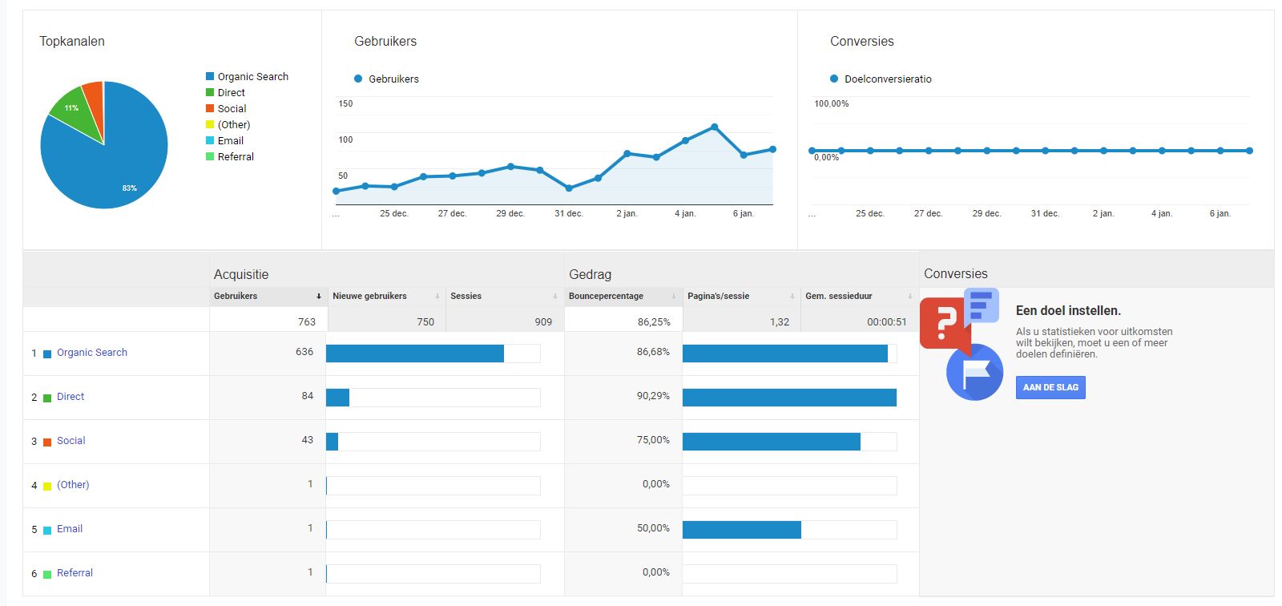This screenshot has width=1282, height=606.
Task: Click Referral legend light-green swatch
Action: click(x=210, y=156)
